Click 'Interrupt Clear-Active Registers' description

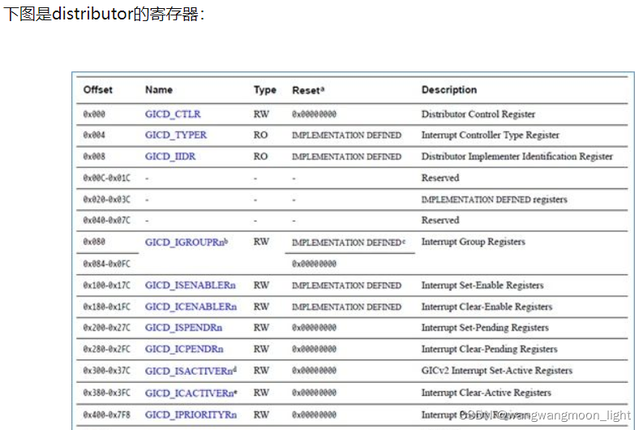pos(486,393)
